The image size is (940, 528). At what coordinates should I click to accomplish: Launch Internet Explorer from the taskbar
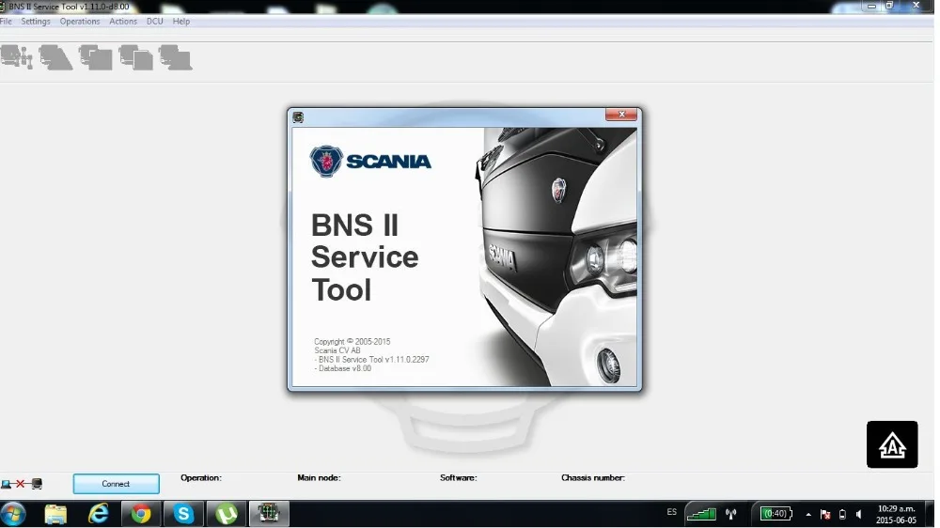pyautogui.click(x=99, y=514)
